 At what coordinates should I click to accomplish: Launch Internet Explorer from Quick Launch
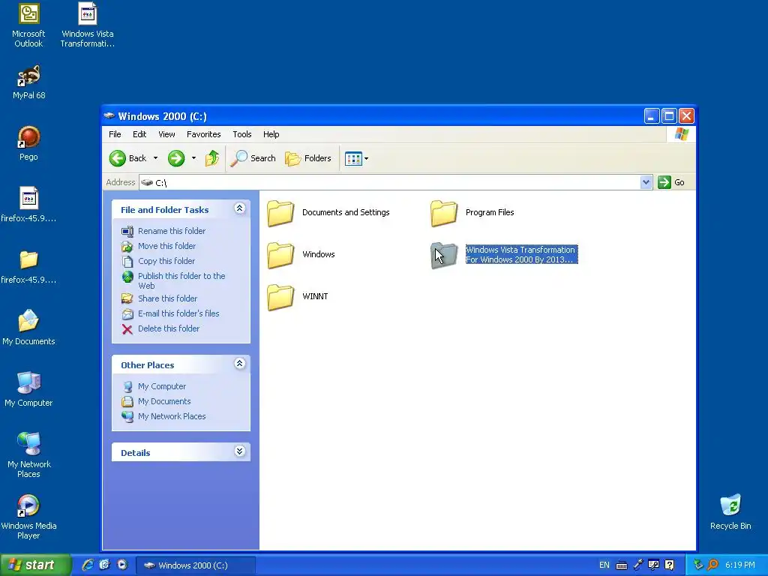88,565
